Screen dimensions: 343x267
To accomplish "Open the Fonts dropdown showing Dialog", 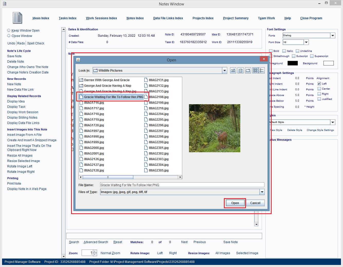I will [333, 35].
